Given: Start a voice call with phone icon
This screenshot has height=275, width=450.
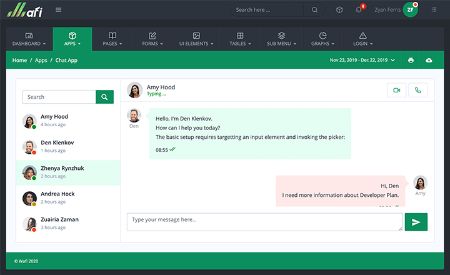Looking at the screenshot, I should coord(417,90).
